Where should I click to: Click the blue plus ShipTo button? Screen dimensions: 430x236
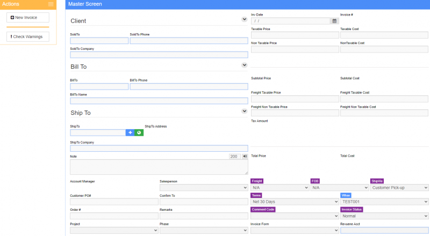tap(130, 132)
